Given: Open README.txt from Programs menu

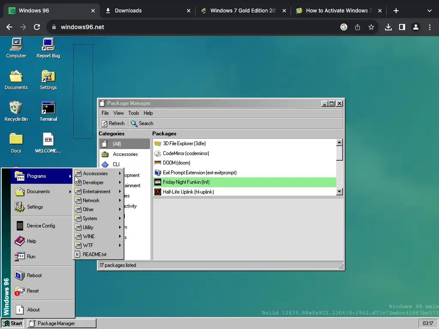Looking at the screenshot, I should point(99,254).
